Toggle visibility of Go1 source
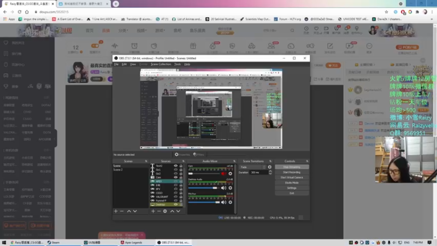Viewport: 437px width, 246px height. (x=175, y=169)
